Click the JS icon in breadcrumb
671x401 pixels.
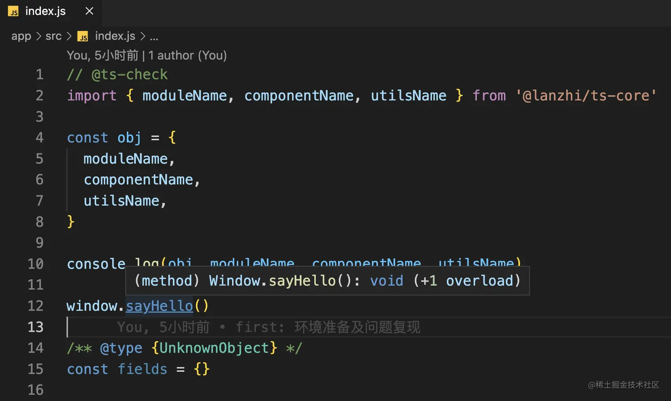pos(83,36)
